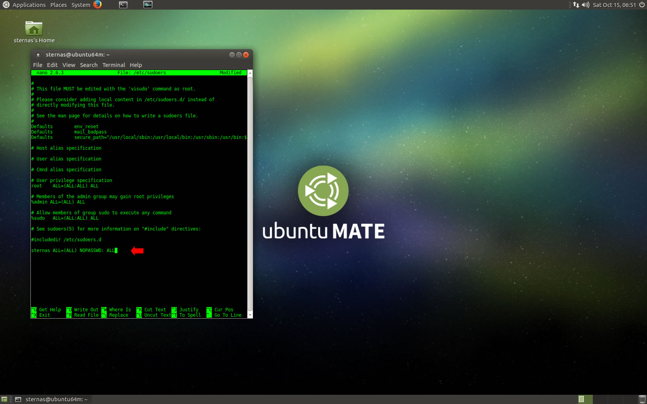Click the Ubuntu MATE logo menu icon
Screen dimensions: 647x404
click(6, 5)
